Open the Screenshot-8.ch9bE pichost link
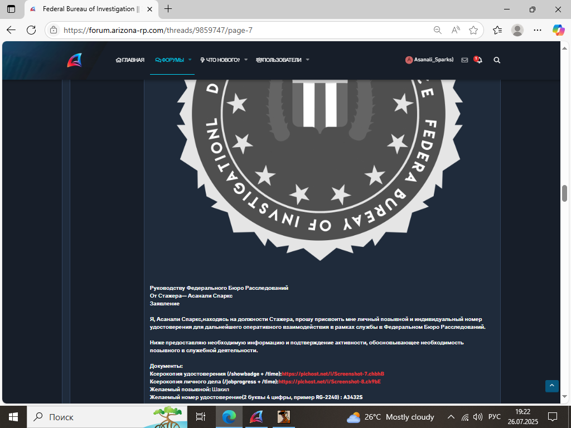 coord(330,382)
